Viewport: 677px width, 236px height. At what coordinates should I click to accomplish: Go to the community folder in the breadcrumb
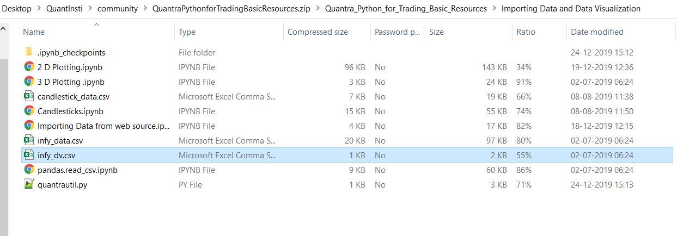tap(117, 9)
